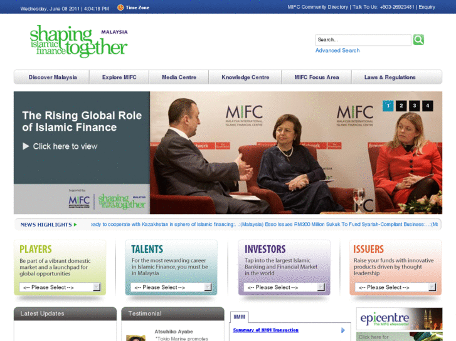Click the ISSUERS card heading
This screenshot has width=456, height=341.
[368, 249]
